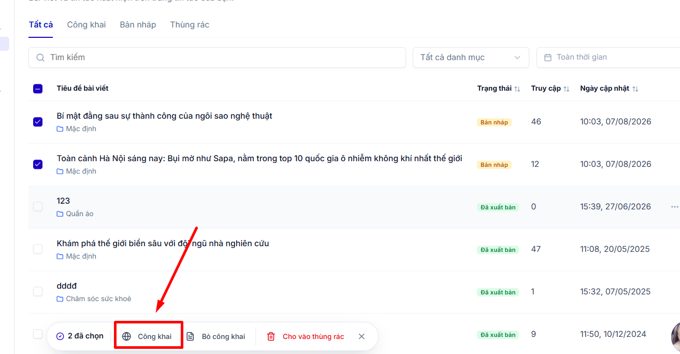This screenshot has height=354, width=680.
Task: Click the Công khai bulk action button
Action: pos(148,336)
